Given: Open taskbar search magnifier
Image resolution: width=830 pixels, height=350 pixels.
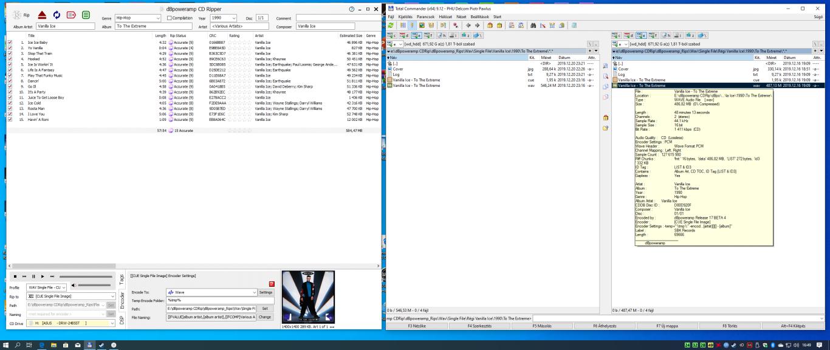Looking at the screenshot, I should click(x=18, y=344).
